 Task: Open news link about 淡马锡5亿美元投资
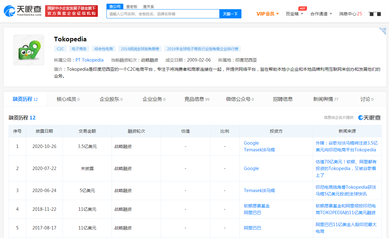pos(346,191)
